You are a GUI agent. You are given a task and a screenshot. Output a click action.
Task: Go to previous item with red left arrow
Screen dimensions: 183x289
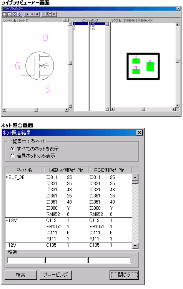[x=32, y=14]
